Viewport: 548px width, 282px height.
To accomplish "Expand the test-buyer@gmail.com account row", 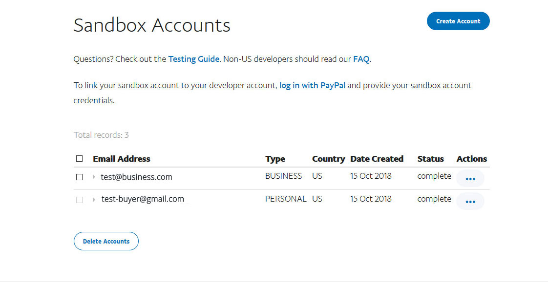I will click(94, 200).
